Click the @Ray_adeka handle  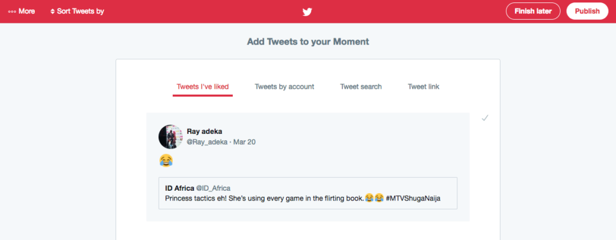pyautogui.click(x=207, y=142)
